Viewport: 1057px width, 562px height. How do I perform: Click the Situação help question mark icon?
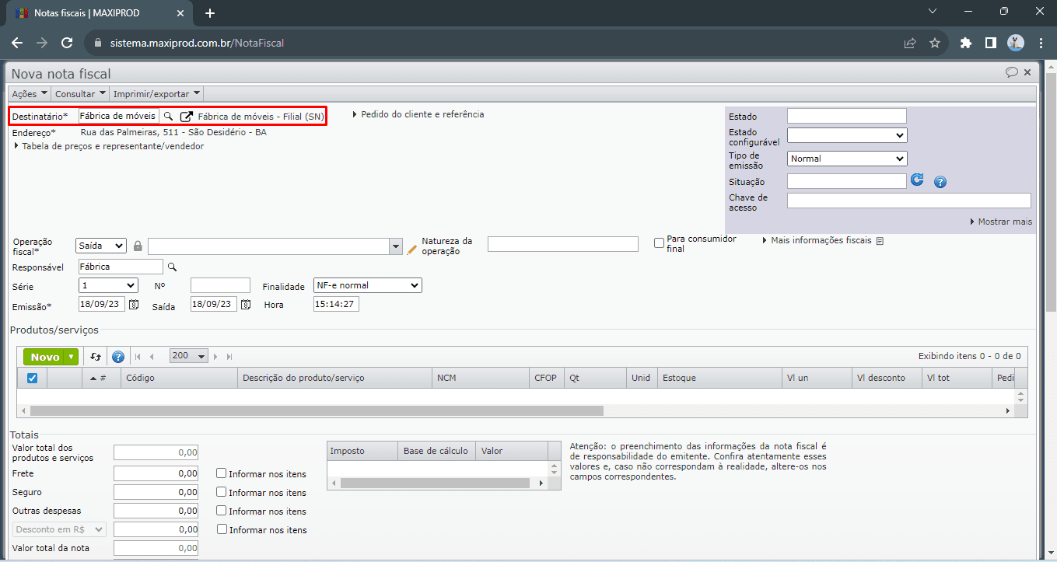(940, 182)
